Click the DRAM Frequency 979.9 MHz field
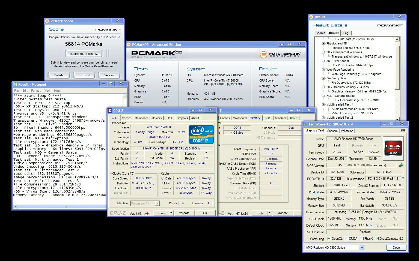The image size is (419, 261). click(x=271, y=149)
